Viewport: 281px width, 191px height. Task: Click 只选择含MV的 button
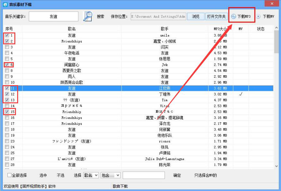point(205,175)
